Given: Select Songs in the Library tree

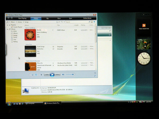Looking at the screenshot, I should click(15, 35).
